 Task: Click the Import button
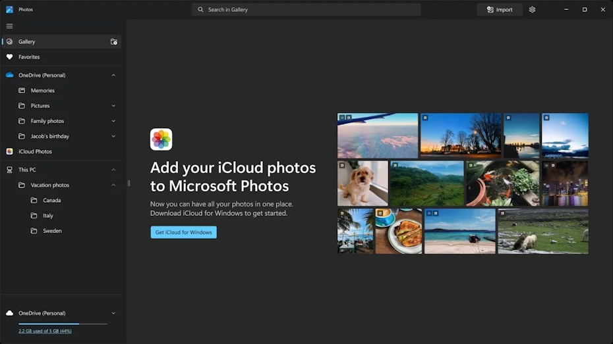[499, 10]
